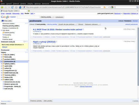Screen dimensions: 139x105
Task: Click the heart icon next to Sledované osoby
Action: (24, 42)
